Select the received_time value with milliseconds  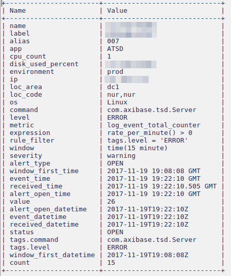coord(162,186)
